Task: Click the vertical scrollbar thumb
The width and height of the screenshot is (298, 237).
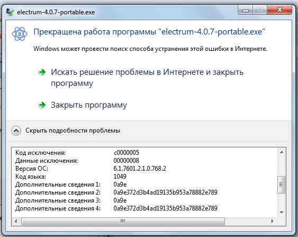Action: click(x=282, y=185)
